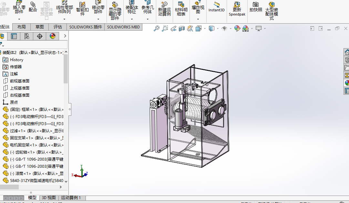Open dropdown arrow beside Hide/Show Items eye
The width and height of the screenshot is (349, 203).
(x=231, y=28)
